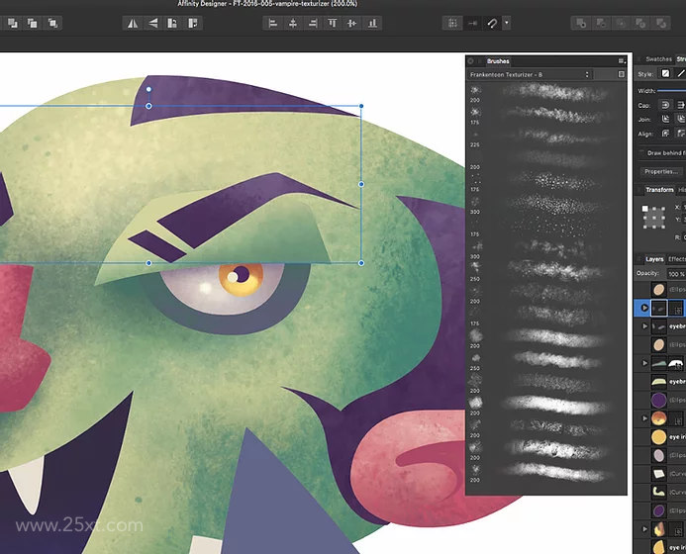
Task: Toggle Move By Whole Pixels option
Action: (x=472, y=23)
